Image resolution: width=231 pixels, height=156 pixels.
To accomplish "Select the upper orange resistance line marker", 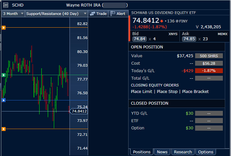I will [x=4, y=28].
